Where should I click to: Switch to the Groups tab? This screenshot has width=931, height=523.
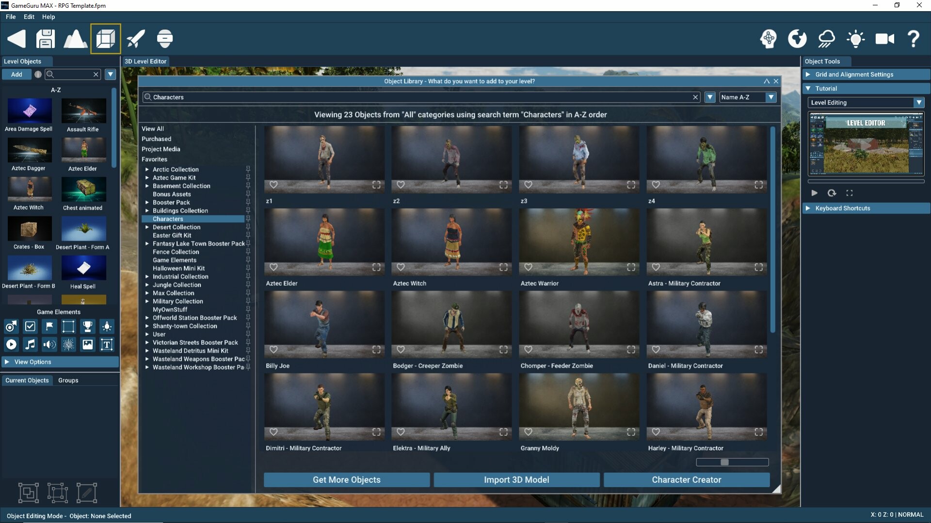(68, 380)
